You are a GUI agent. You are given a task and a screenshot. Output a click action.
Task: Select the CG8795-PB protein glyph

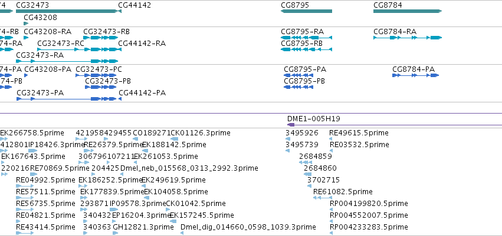click(x=298, y=87)
